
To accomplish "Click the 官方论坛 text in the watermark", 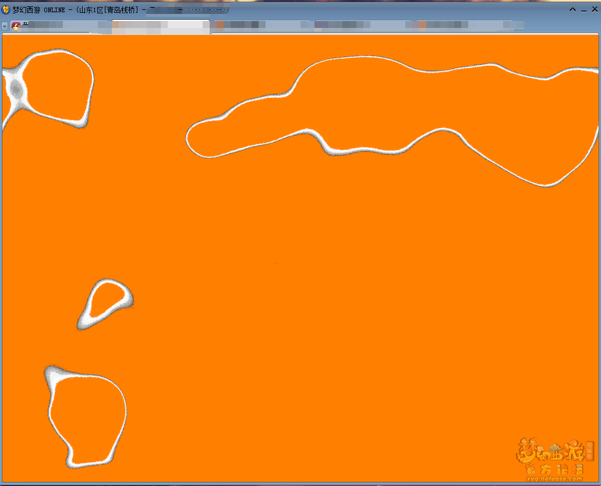I will 555,469.
